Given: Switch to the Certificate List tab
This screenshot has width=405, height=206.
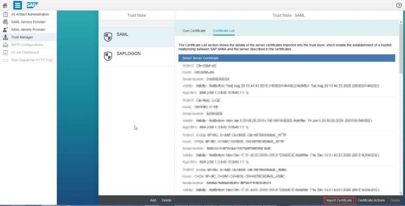Looking at the screenshot, I should pos(224,31).
